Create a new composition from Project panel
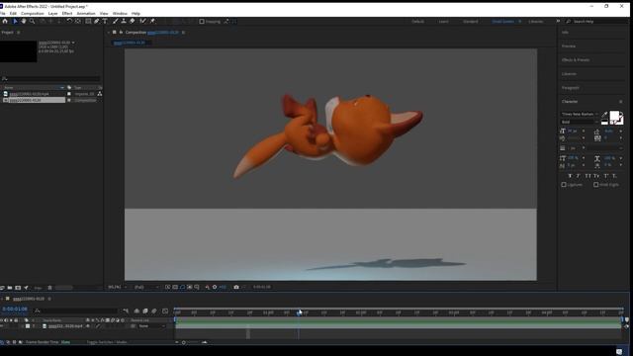 click(x=18, y=288)
